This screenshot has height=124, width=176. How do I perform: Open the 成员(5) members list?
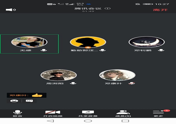123,113
